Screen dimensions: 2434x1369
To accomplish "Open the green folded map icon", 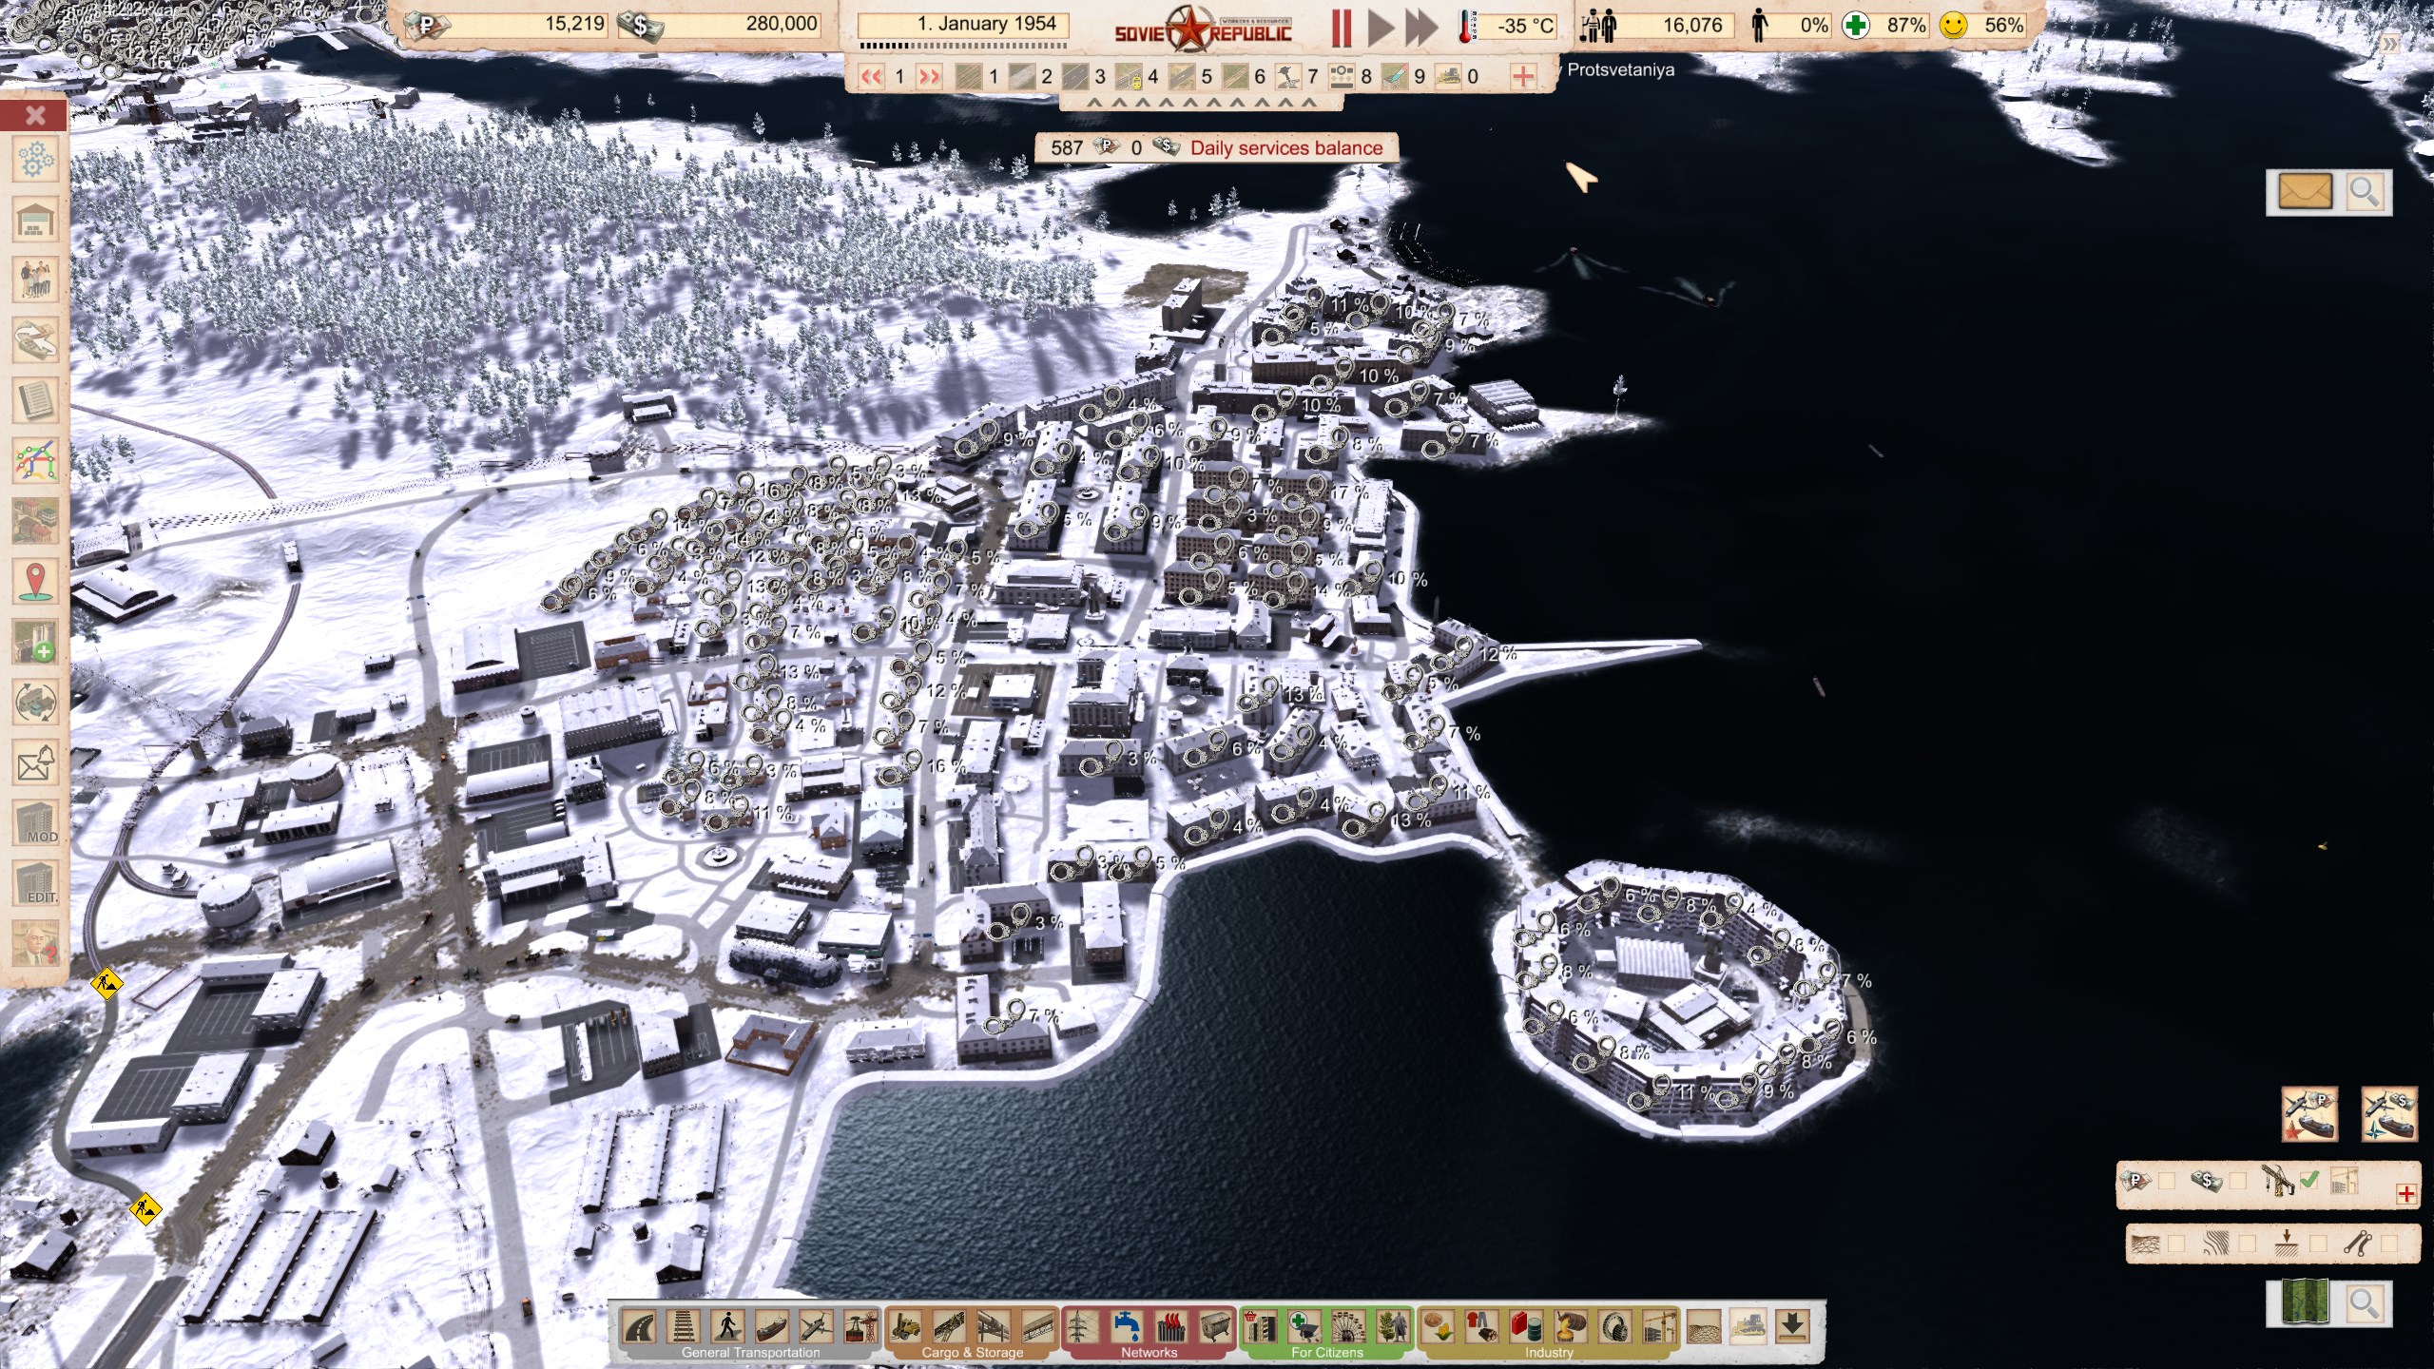I will (2304, 1302).
